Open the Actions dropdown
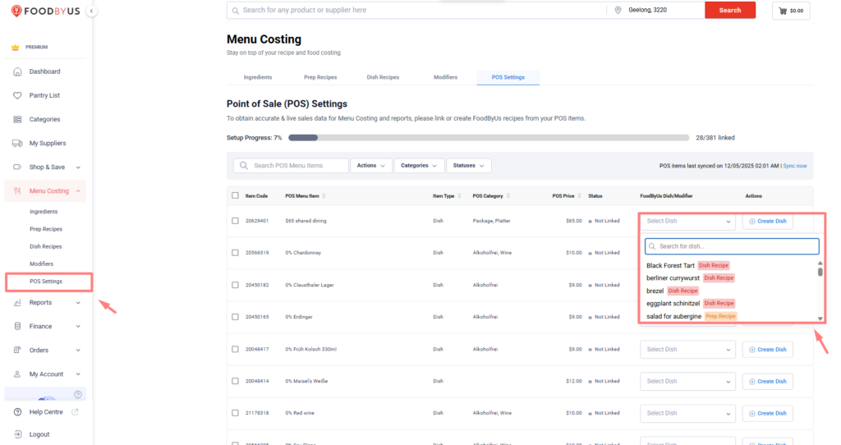The width and height of the screenshot is (841, 445). tap(371, 166)
